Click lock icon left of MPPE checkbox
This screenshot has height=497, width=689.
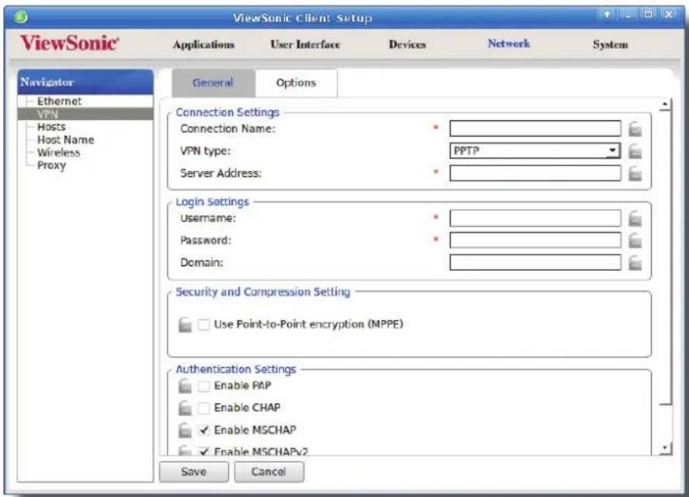(x=185, y=325)
